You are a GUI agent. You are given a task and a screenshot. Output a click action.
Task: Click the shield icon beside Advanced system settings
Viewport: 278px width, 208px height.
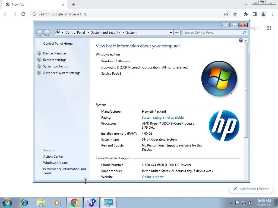39,73
